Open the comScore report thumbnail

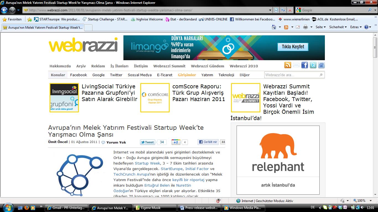pyautogui.click(x=155, y=98)
